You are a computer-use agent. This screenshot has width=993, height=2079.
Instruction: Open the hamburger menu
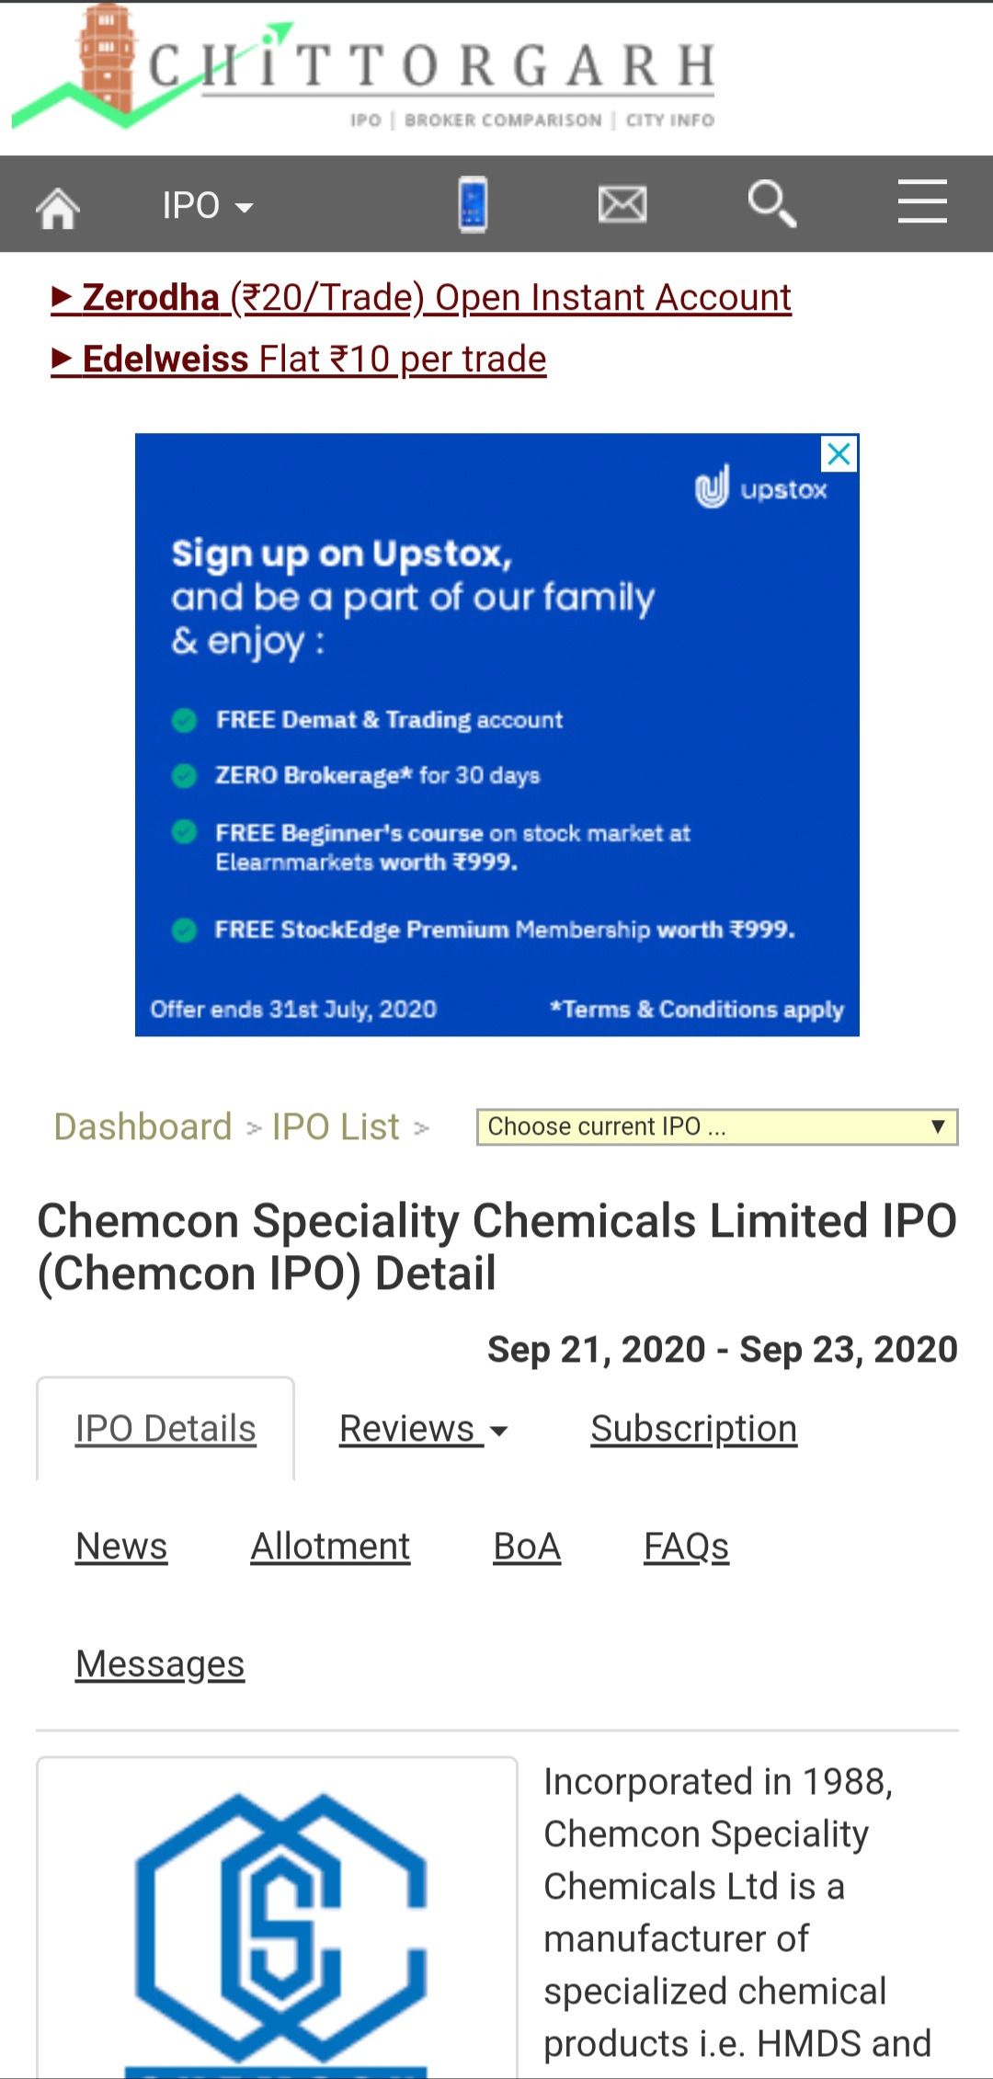pyautogui.click(x=922, y=202)
